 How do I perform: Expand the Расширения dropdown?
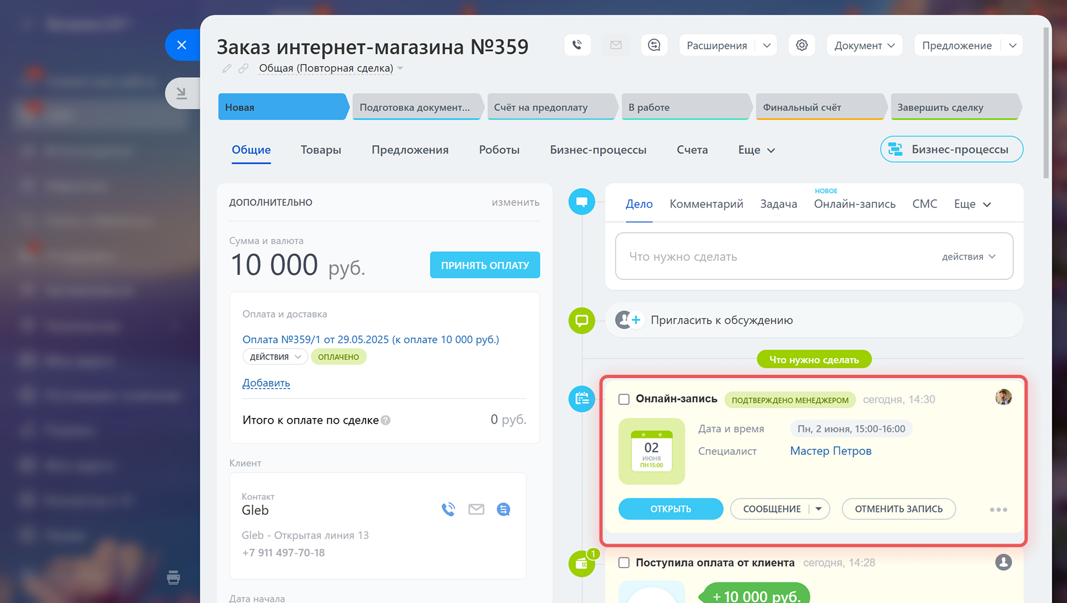[767, 46]
